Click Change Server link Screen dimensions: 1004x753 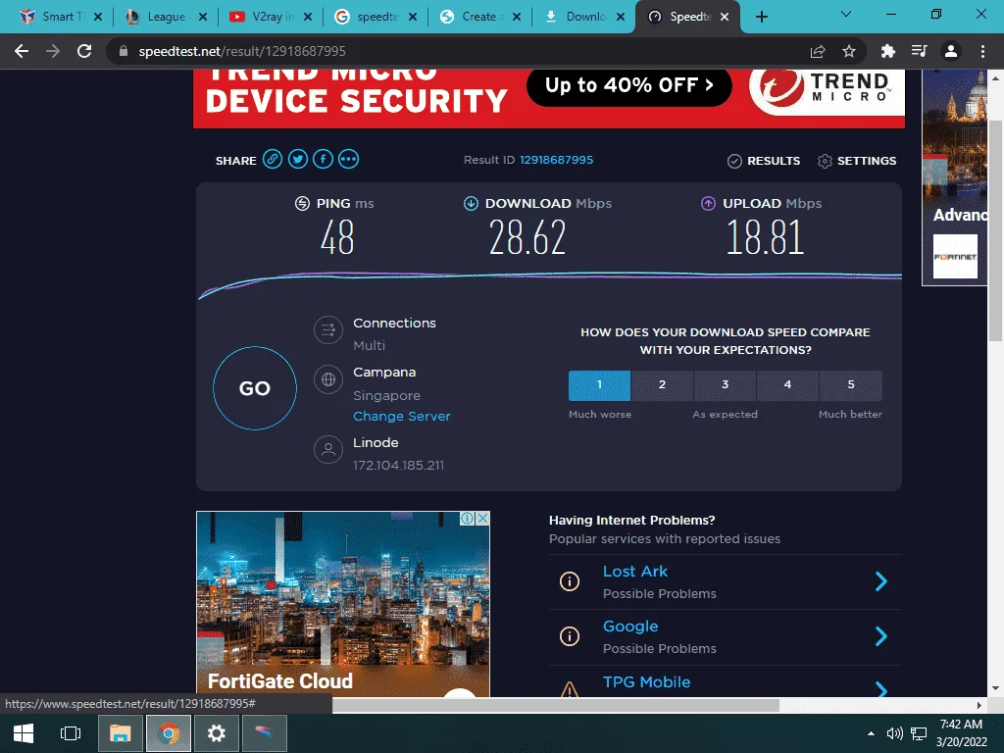[x=401, y=416]
